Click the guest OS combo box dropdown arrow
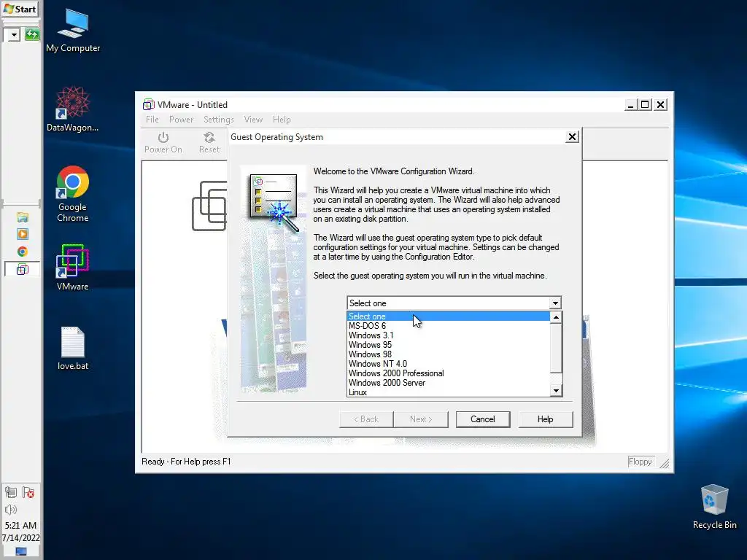Screen dimensions: 747x560 pyautogui.click(x=555, y=303)
